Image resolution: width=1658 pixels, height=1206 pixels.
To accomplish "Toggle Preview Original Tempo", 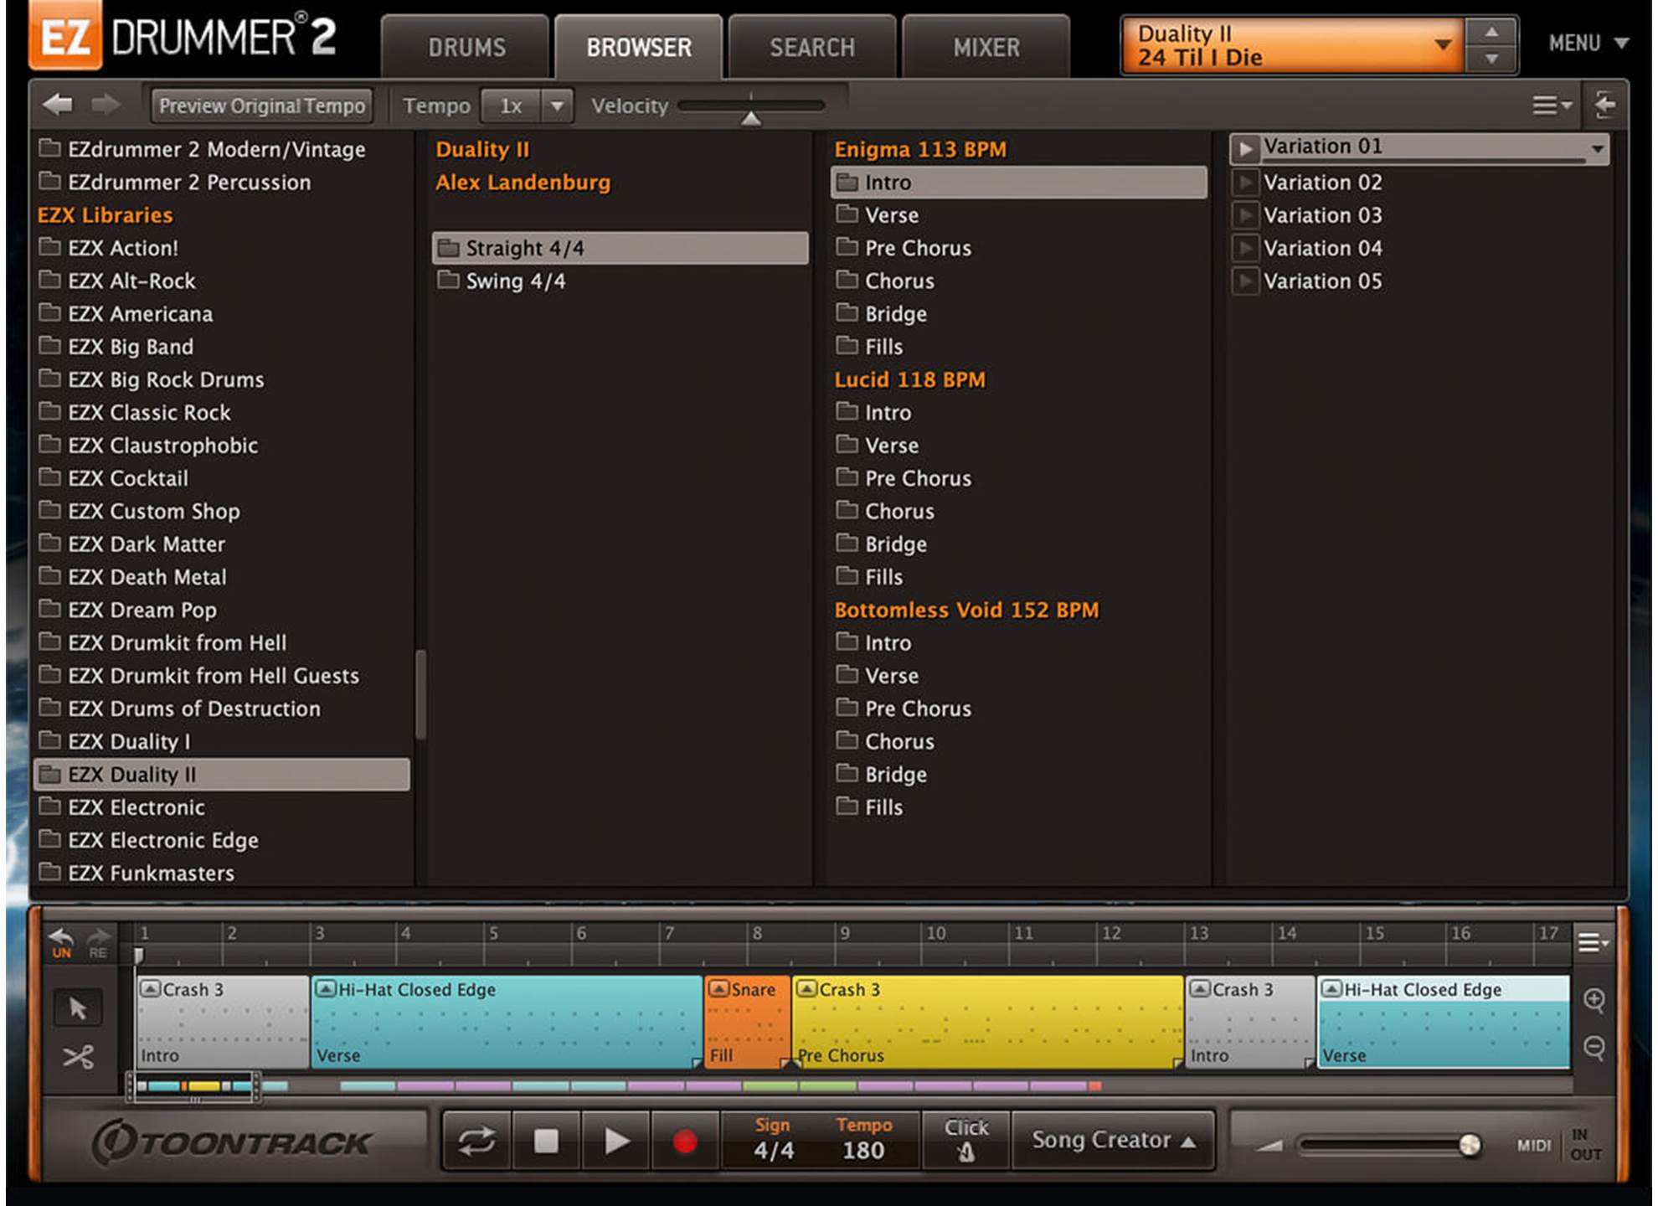I will coord(262,106).
